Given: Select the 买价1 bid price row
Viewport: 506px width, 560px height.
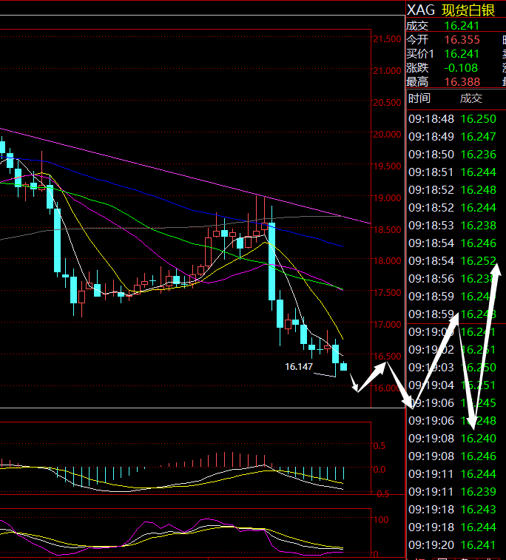Looking at the screenshot, I should coord(456,53).
